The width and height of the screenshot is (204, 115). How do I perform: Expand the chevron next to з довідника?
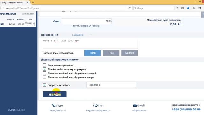91,35
